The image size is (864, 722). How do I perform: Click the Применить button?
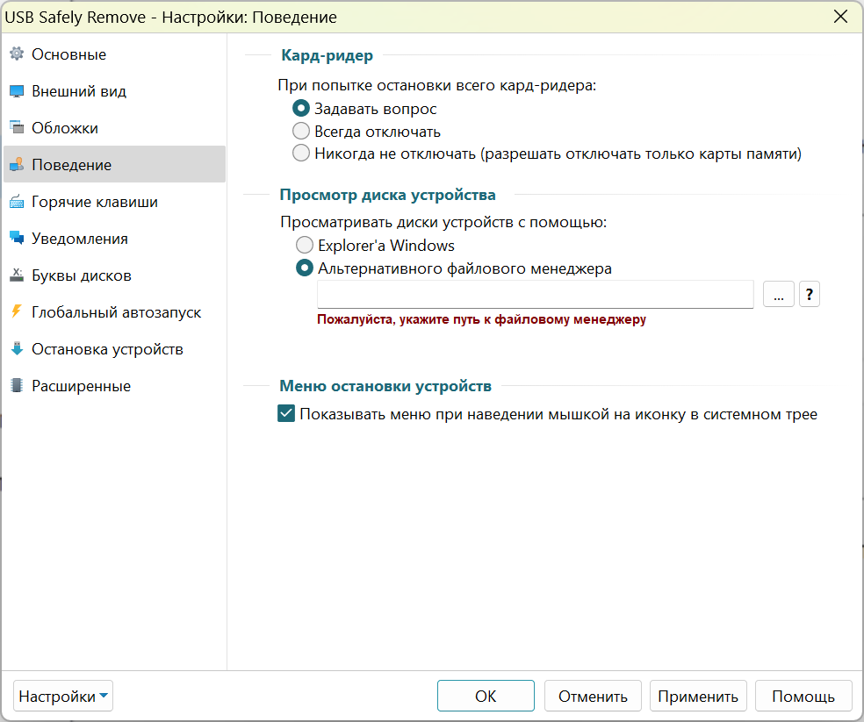(698, 696)
